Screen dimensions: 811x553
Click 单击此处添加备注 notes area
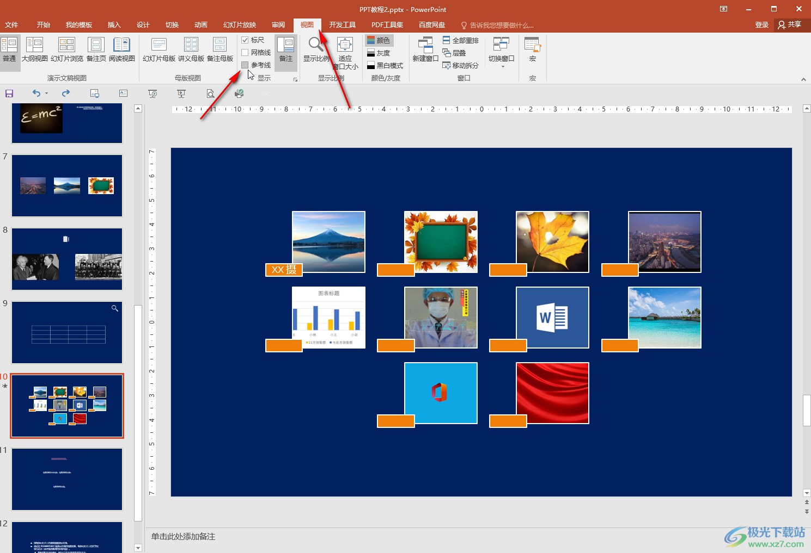click(184, 537)
